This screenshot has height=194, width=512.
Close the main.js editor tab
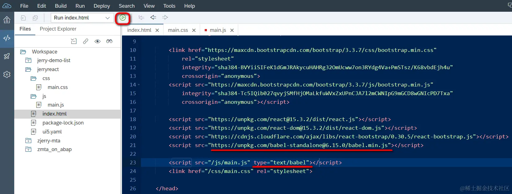click(x=232, y=30)
